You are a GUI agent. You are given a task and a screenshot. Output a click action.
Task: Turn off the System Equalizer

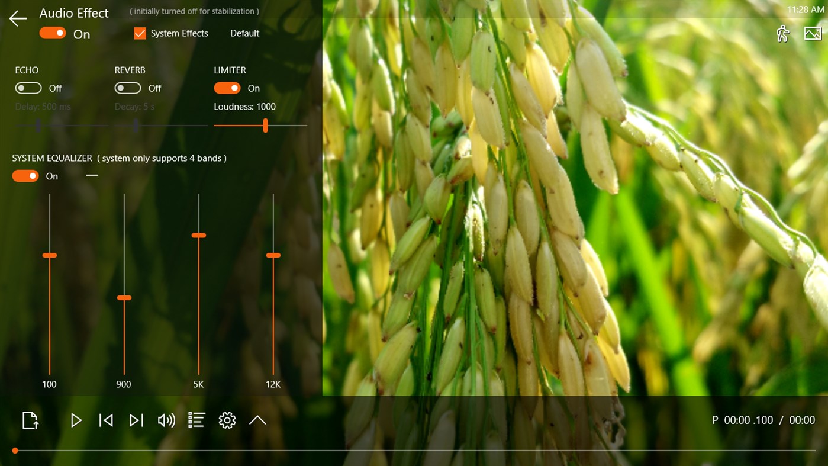click(25, 176)
